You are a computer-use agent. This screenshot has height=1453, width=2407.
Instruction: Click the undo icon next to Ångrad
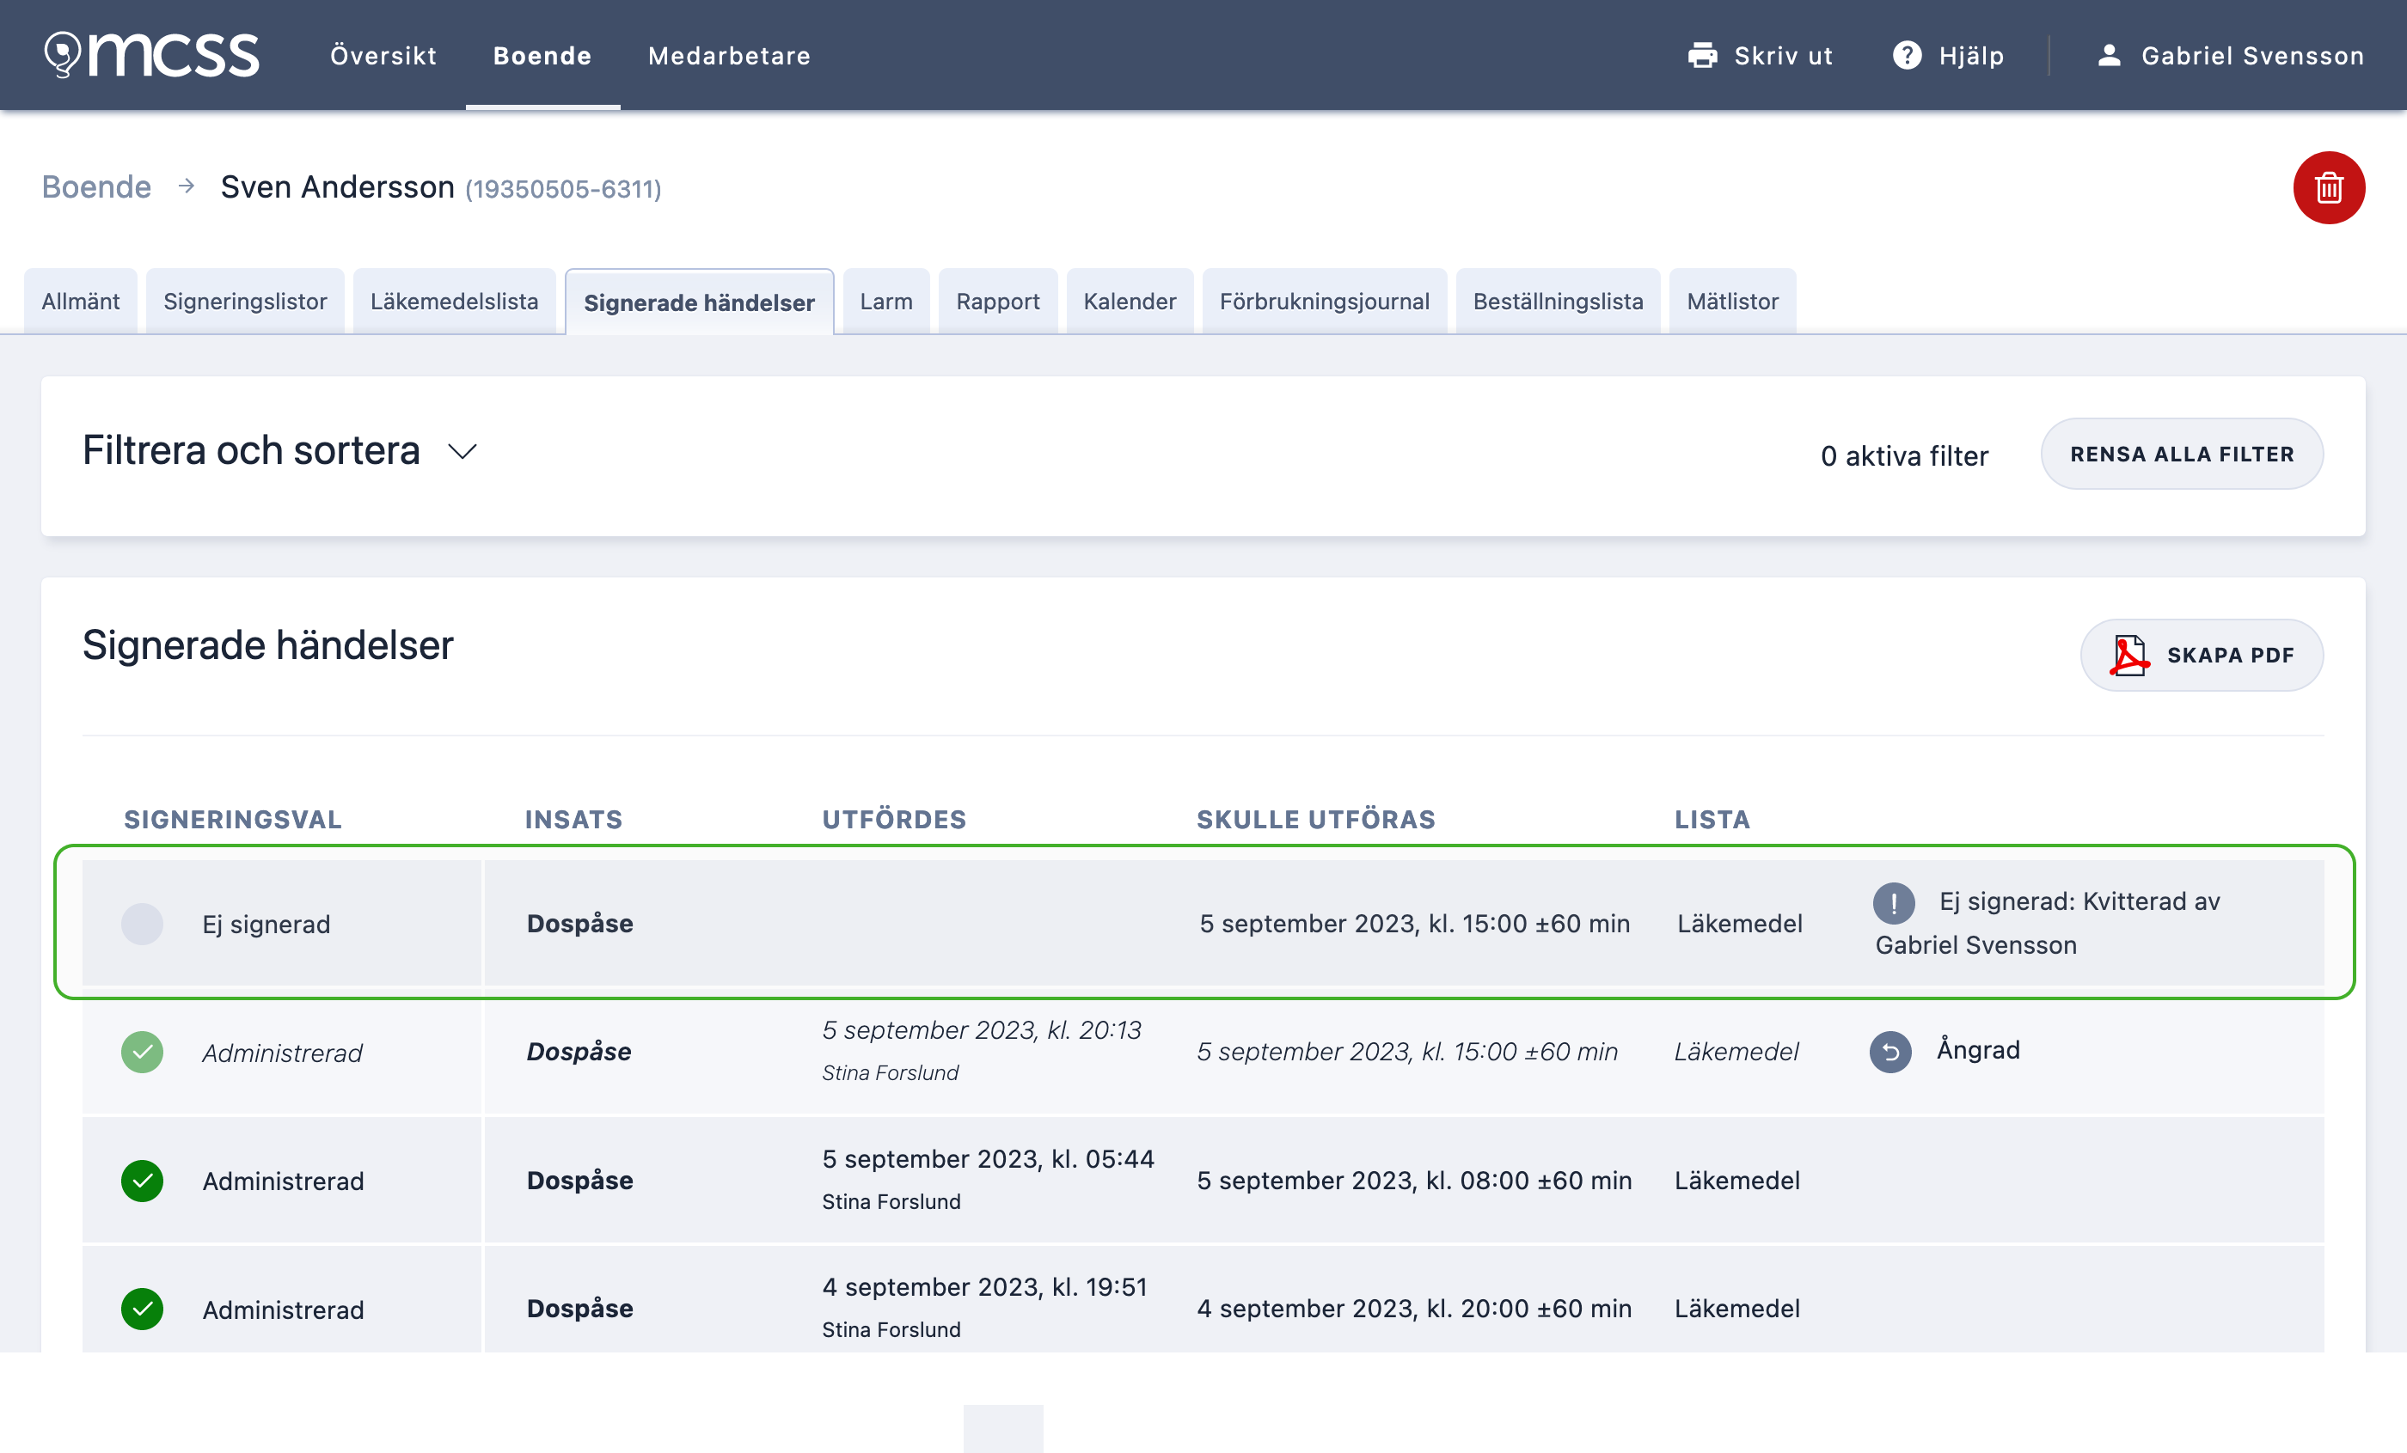[x=1890, y=1052]
